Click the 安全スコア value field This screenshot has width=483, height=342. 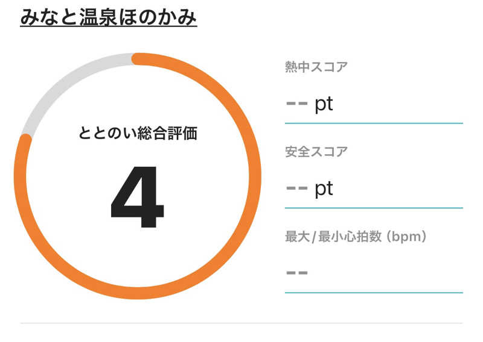click(373, 189)
